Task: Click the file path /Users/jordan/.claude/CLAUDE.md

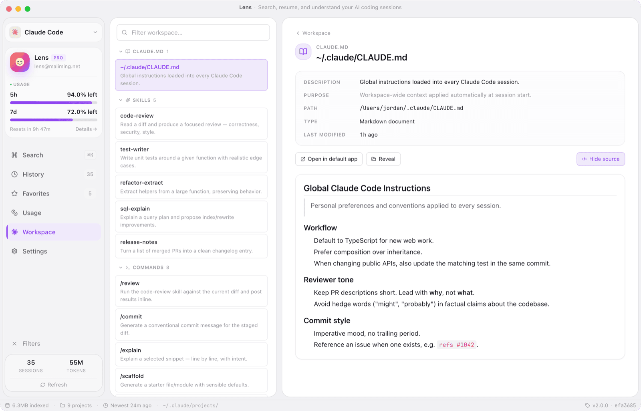Action: coord(411,108)
